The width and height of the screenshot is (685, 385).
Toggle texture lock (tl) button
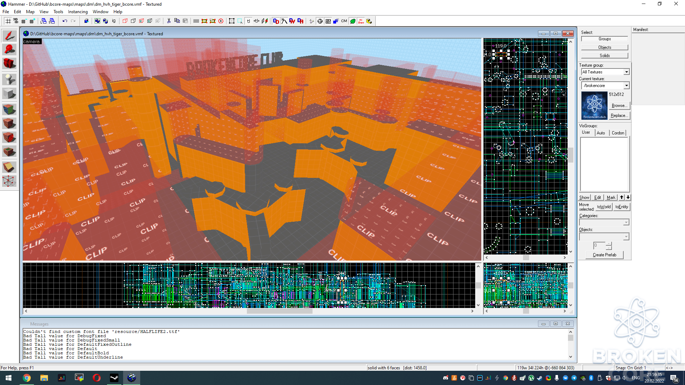249,21
